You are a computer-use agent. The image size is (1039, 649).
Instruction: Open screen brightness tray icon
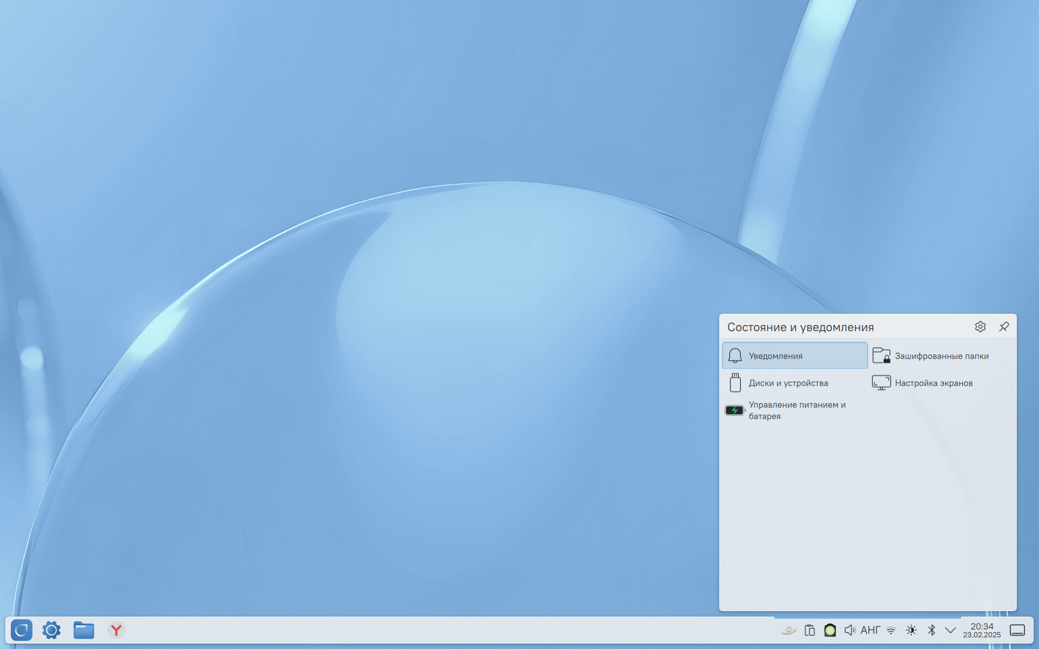(911, 630)
